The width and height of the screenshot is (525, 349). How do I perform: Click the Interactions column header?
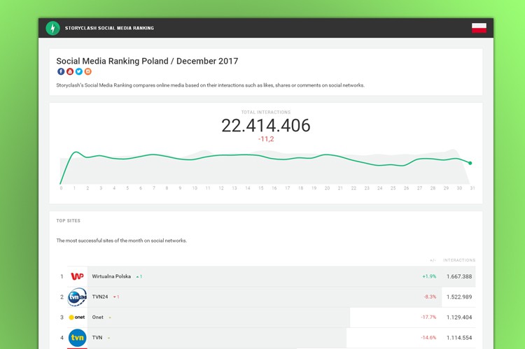tap(458, 260)
